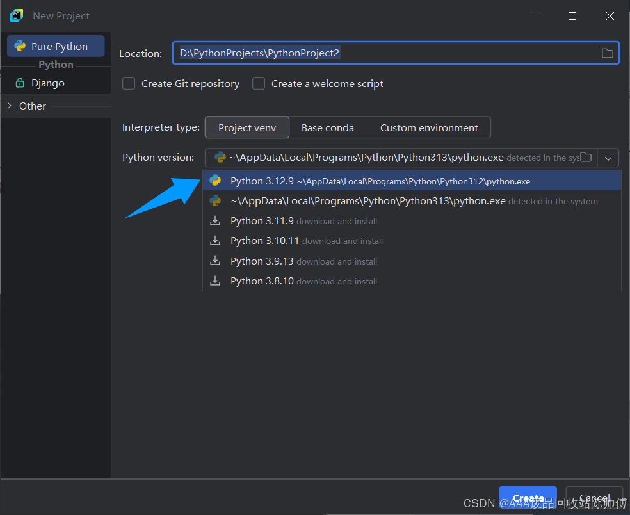The image size is (630, 515).
Task: Select Python313 detected in the system option
Action: [x=412, y=201]
